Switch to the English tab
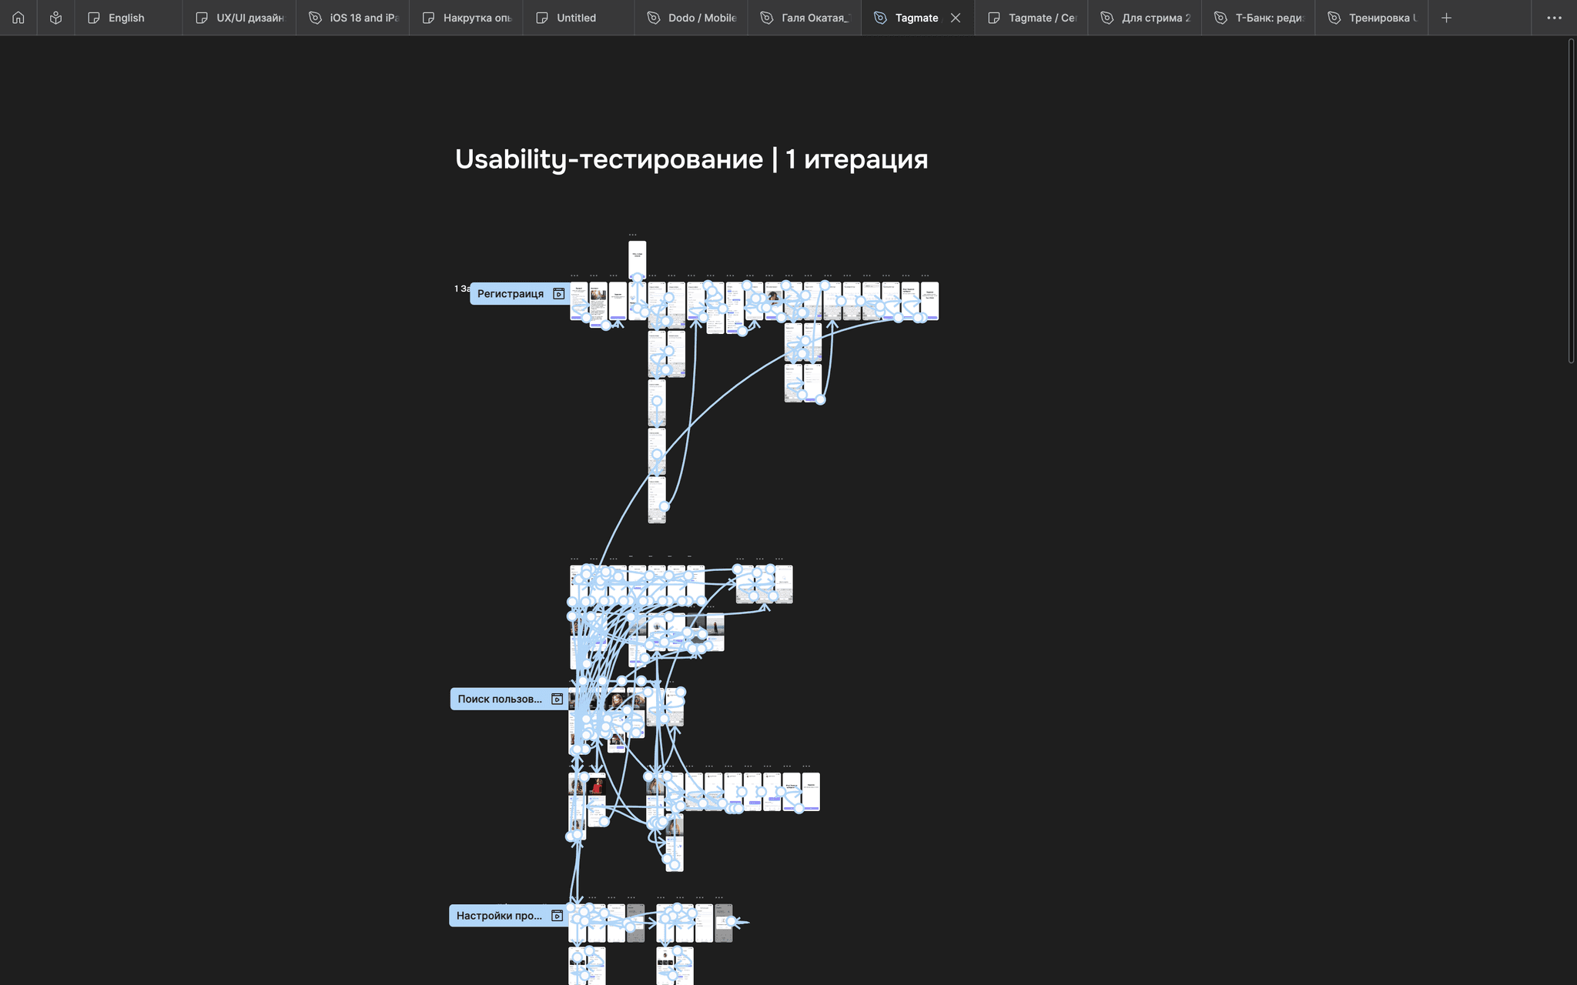1577x985 pixels. click(x=126, y=18)
